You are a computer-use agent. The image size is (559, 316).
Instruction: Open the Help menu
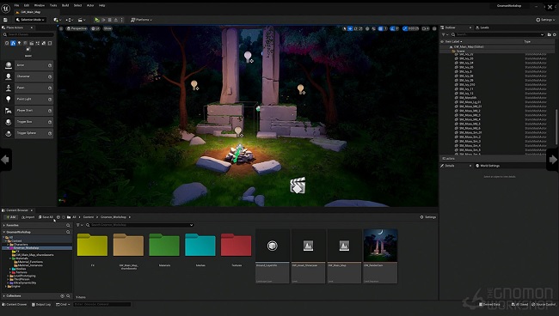[101, 5]
